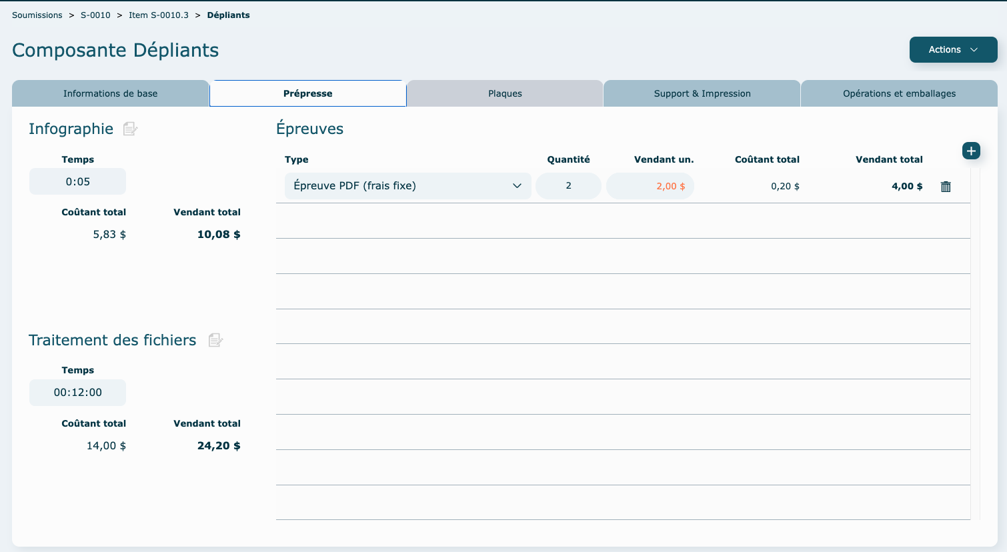
Task: Click the Infographie Temps field
Action: [x=77, y=181]
